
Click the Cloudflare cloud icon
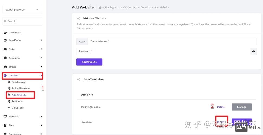point(9,108)
